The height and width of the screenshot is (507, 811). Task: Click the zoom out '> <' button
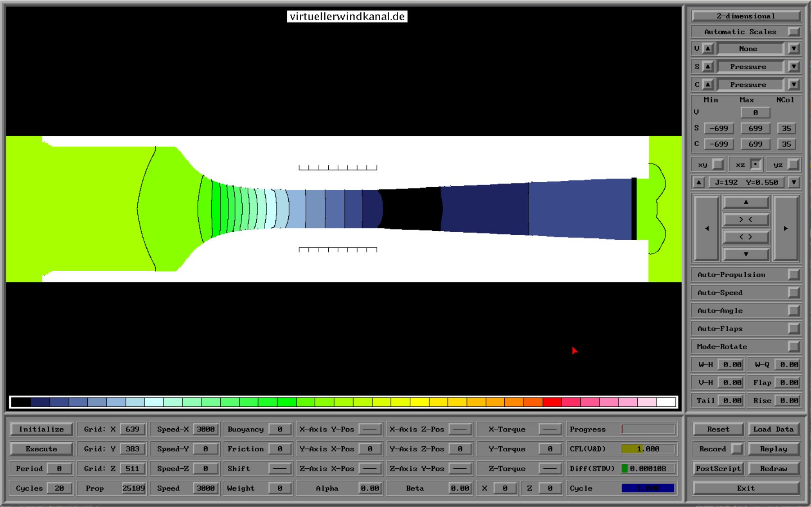pos(746,220)
